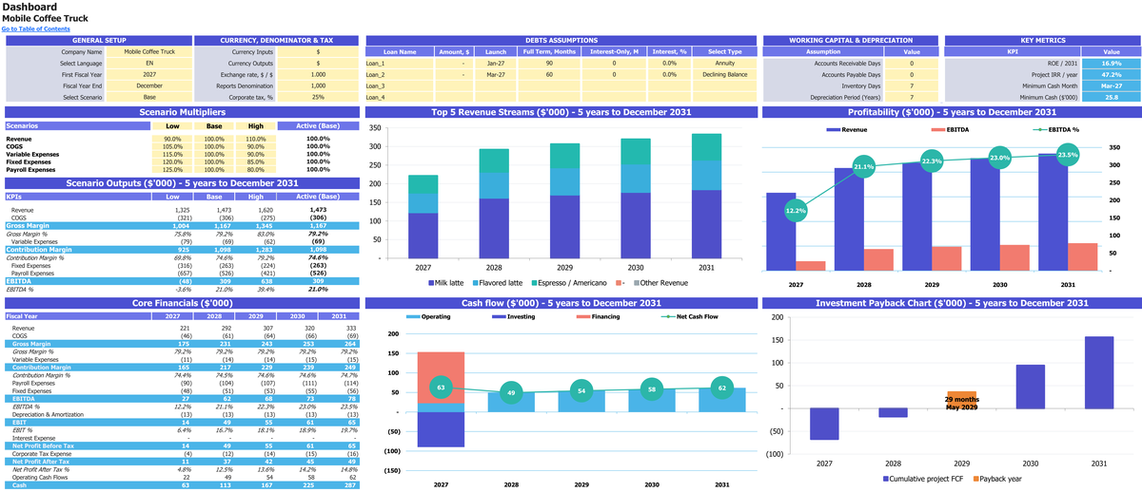Click the Operating legend entry in Cash flow
Viewport: 1142px width, 492px height.
427,316
